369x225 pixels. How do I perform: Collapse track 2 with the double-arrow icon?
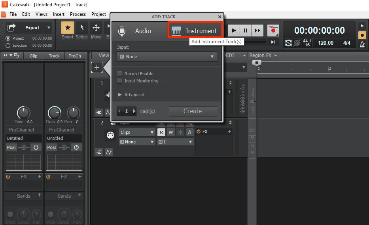click(x=231, y=122)
